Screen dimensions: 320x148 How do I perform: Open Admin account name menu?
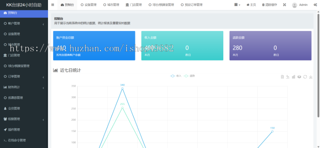coord(303,5)
